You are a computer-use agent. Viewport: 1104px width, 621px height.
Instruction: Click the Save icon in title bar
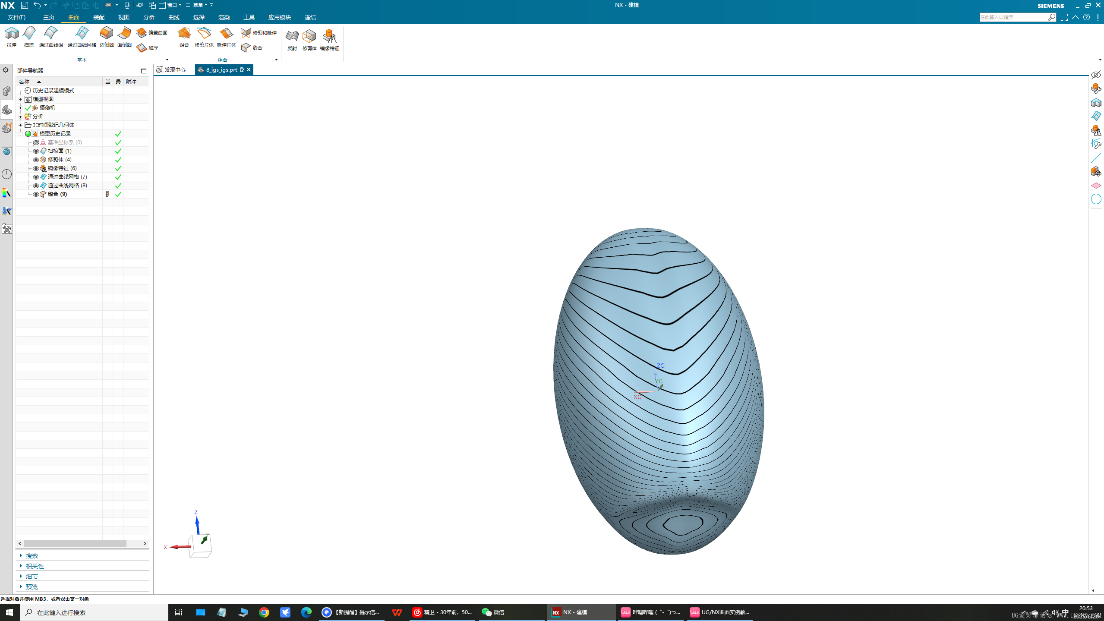tap(25, 5)
